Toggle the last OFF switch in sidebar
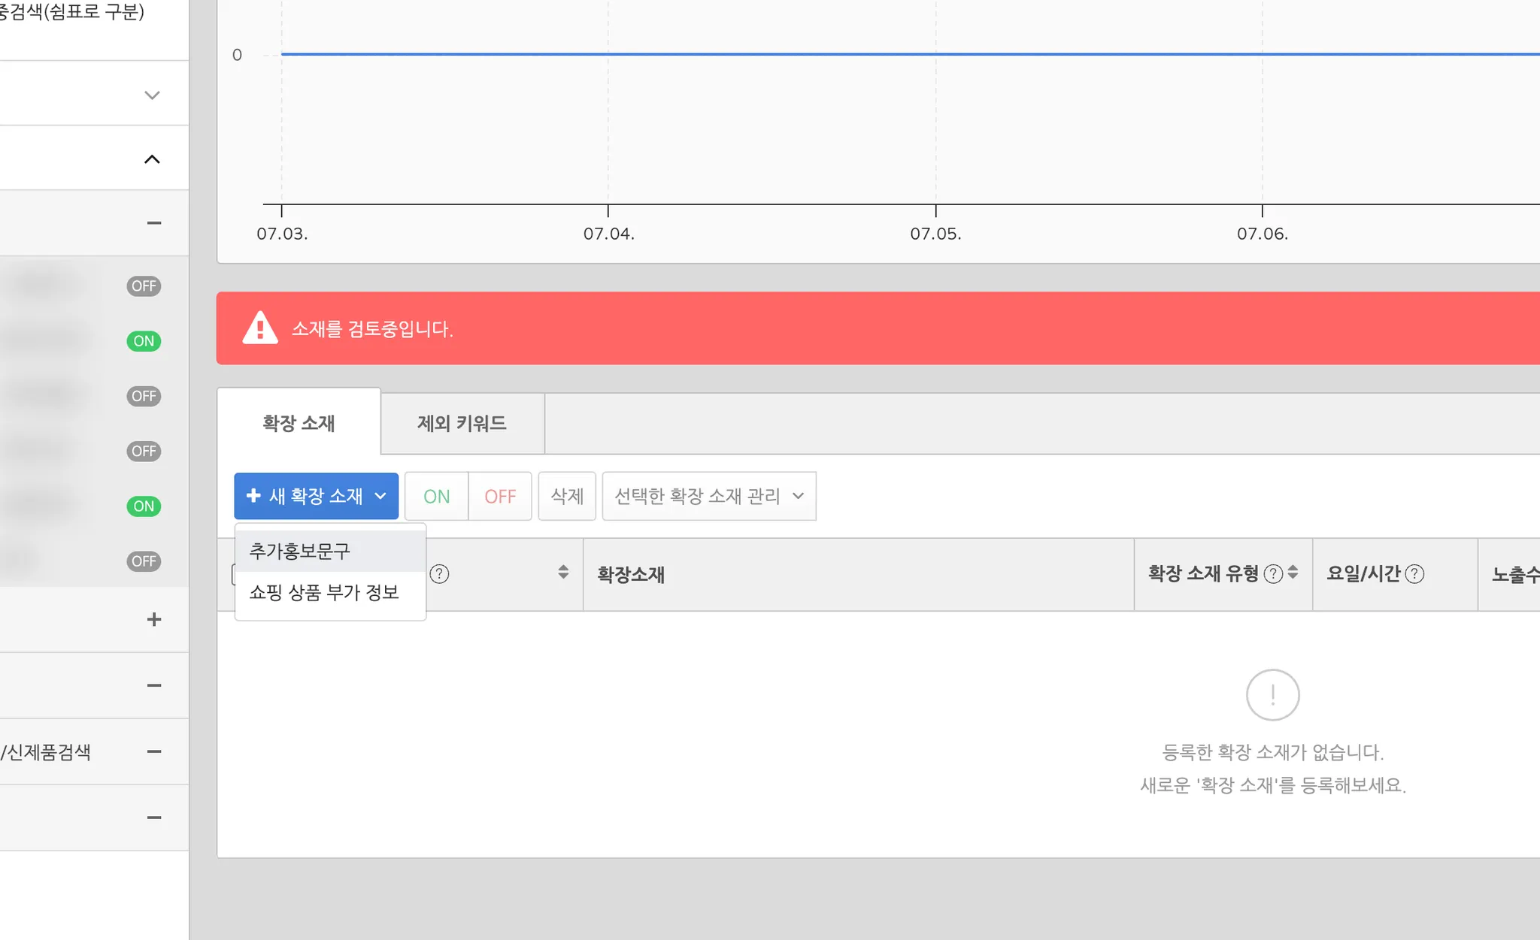This screenshot has height=940, width=1540. point(144,561)
